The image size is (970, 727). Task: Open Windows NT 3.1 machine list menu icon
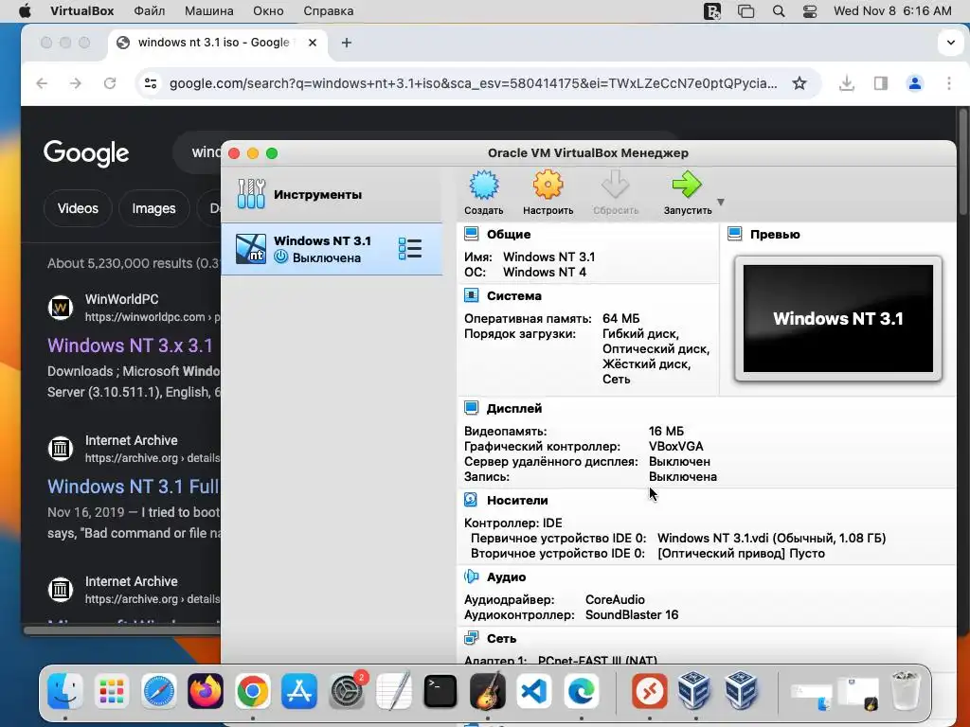(x=410, y=249)
